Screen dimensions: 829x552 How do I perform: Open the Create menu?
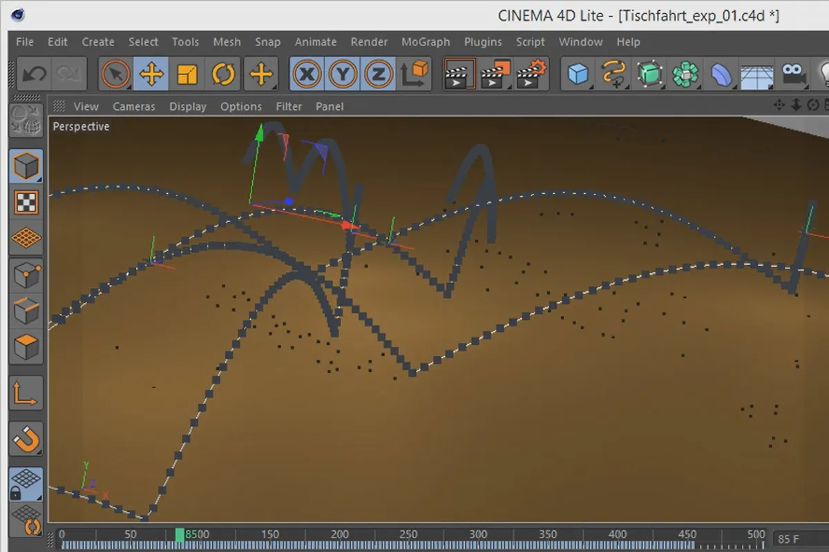[98, 42]
